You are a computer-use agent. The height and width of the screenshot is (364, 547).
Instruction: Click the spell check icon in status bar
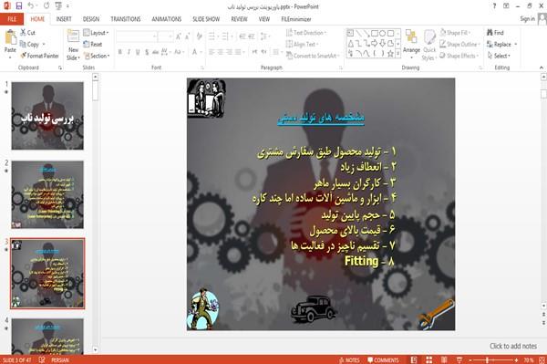42,359
